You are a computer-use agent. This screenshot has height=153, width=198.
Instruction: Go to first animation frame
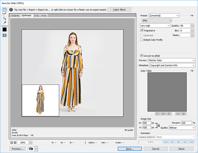click(x=166, y=142)
